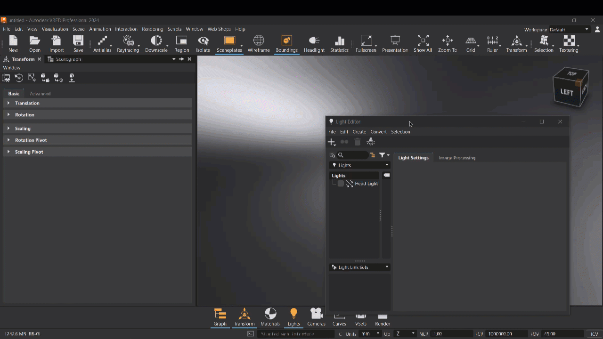Toggle Downscale in the toolbar
Viewport: 603px width, 339px height.
coord(156,44)
